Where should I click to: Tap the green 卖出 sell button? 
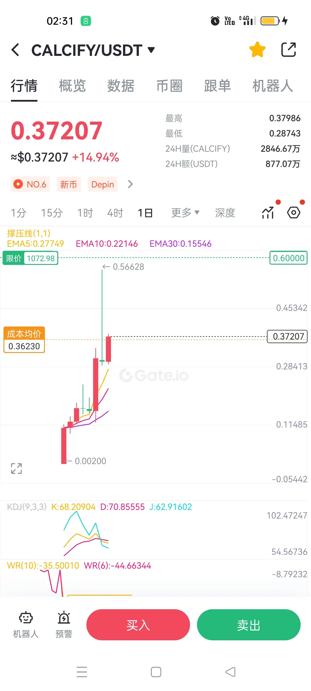pyautogui.click(x=249, y=625)
